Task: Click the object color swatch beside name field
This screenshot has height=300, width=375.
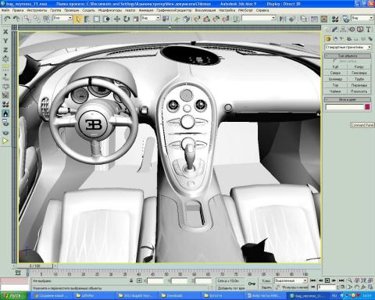Action: click(367, 107)
